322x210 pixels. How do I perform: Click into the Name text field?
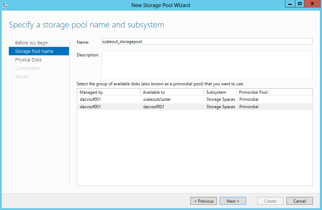[x=207, y=41]
